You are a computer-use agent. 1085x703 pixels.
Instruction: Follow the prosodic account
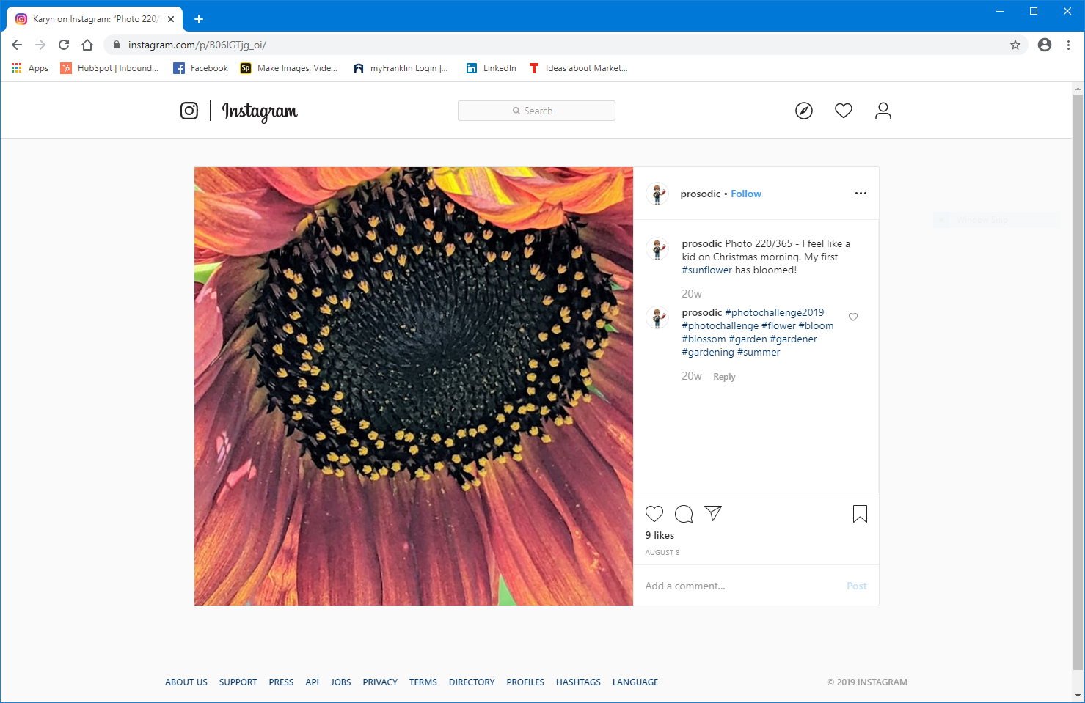746,194
